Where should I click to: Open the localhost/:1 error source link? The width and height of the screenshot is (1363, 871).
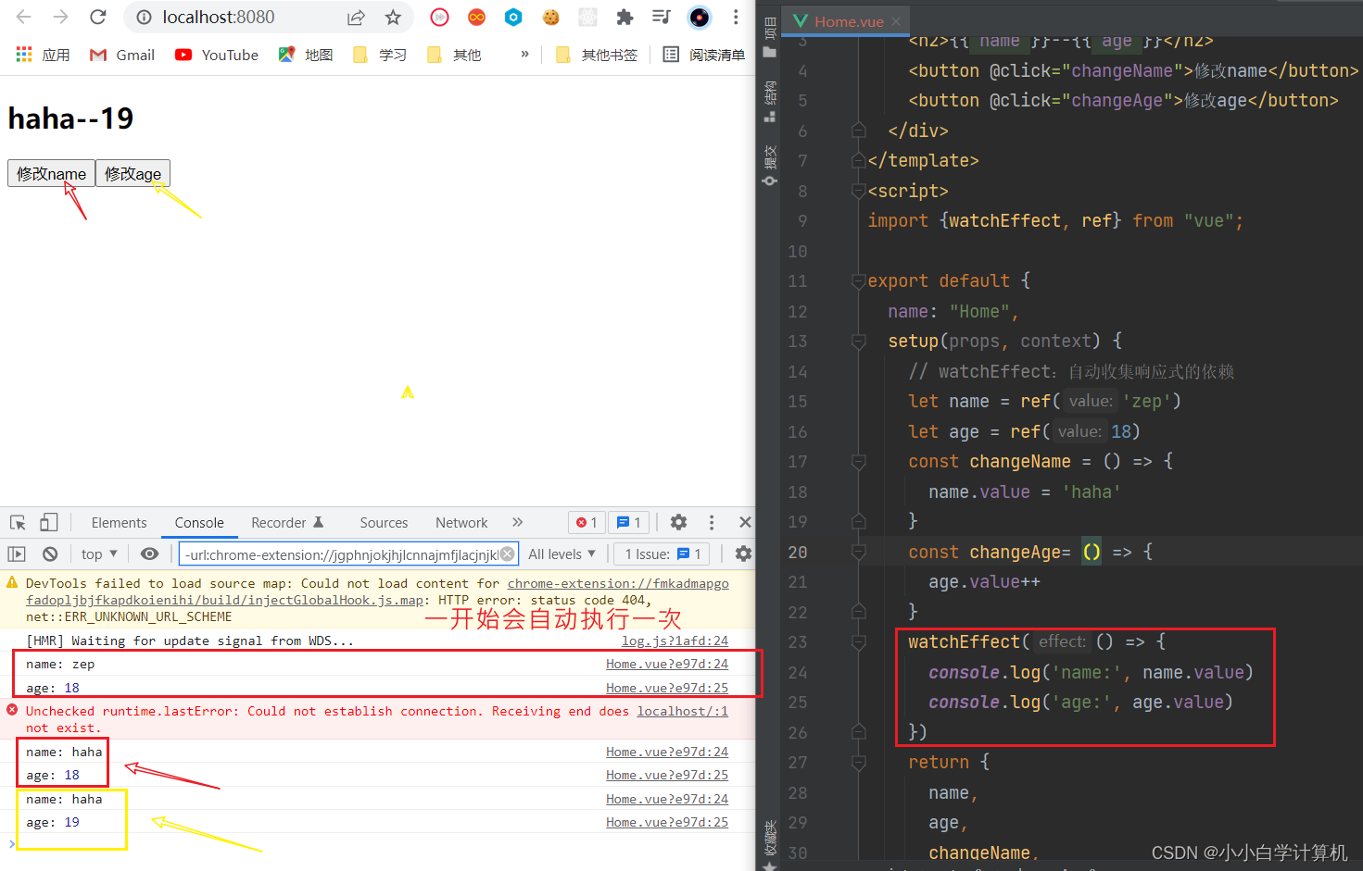[x=682, y=711]
